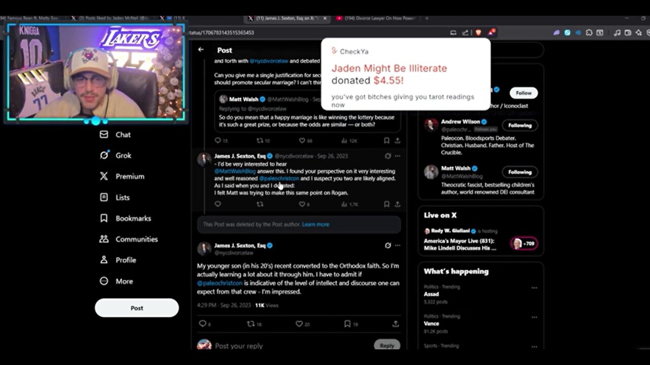Viewport: 650px width, 365px height.
Task: Open the @nycdivorcelaw mention at the top
Action: coord(269,61)
